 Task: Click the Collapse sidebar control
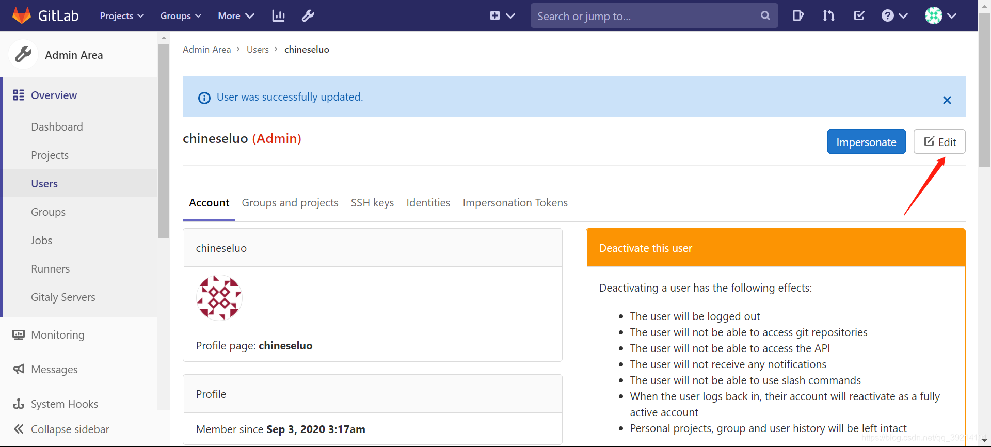[x=61, y=429]
